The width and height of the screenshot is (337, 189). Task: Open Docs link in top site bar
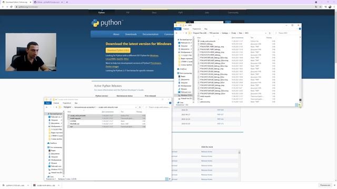(154, 13)
